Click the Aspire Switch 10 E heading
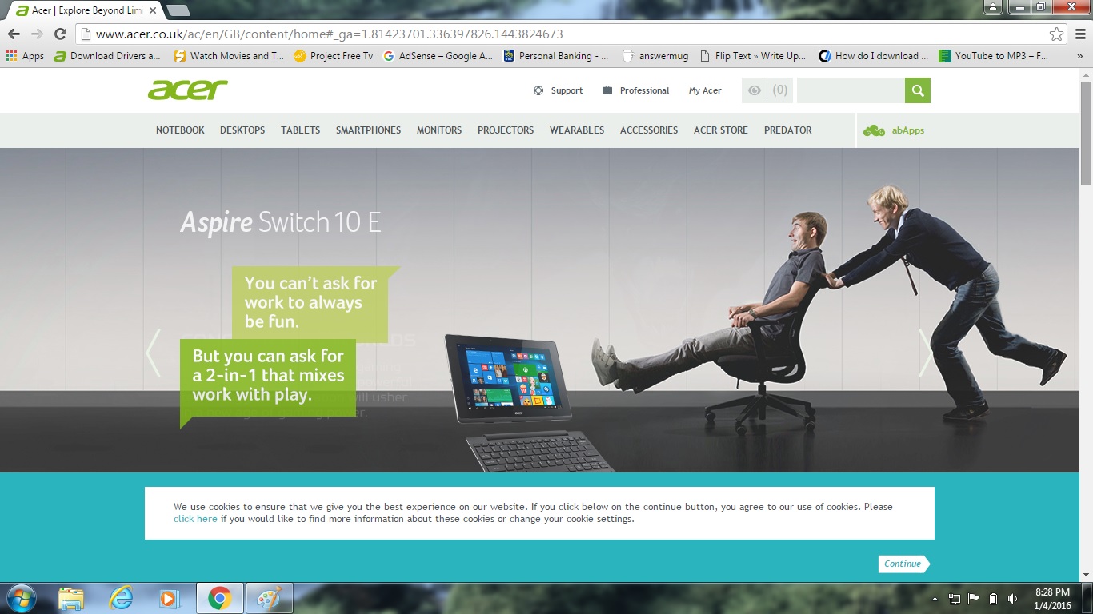Viewport: 1093px width, 614px height. coord(281,222)
